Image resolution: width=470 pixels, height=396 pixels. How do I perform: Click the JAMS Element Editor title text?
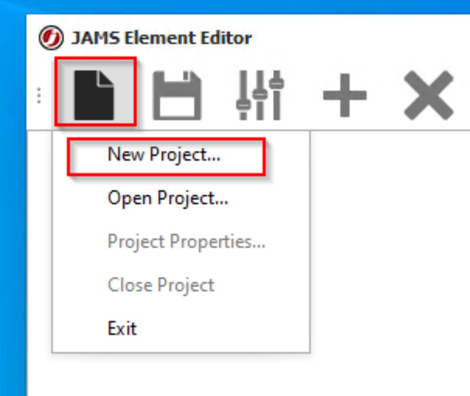(x=161, y=38)
